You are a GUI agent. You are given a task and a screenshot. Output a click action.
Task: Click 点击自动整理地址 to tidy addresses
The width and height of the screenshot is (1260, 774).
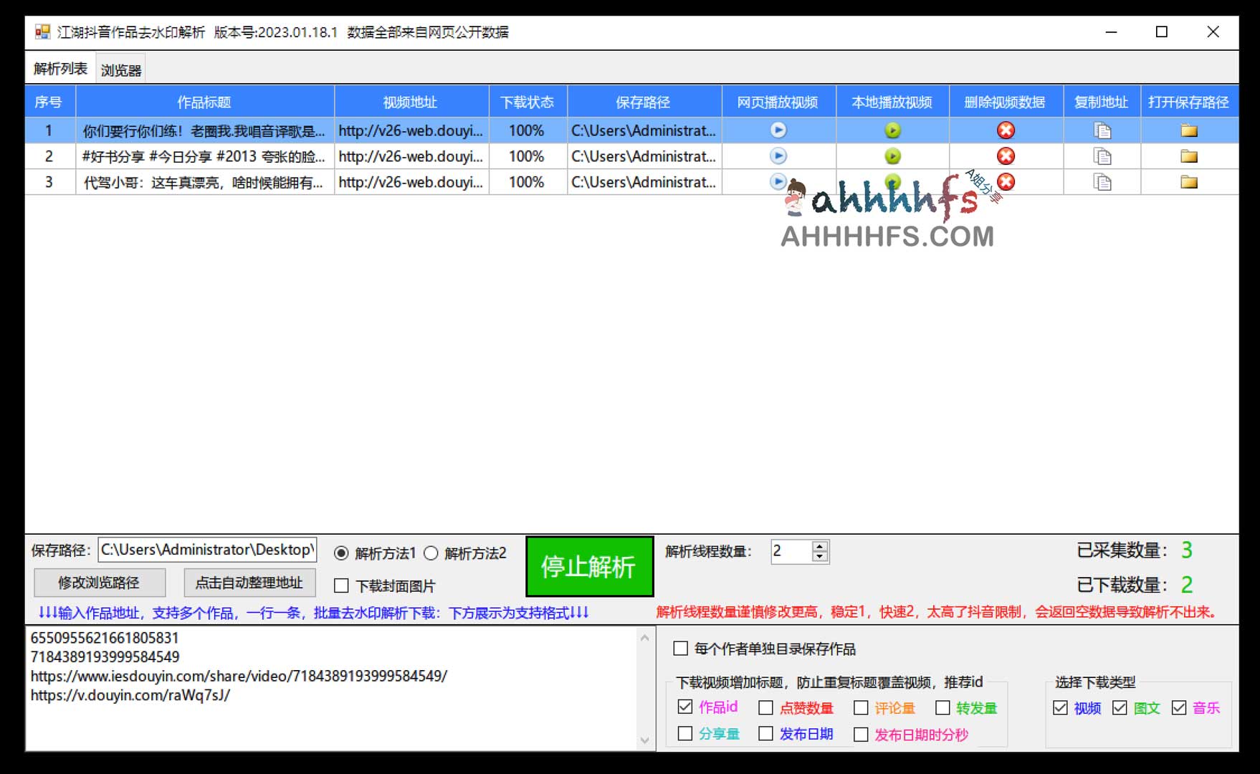249,582
